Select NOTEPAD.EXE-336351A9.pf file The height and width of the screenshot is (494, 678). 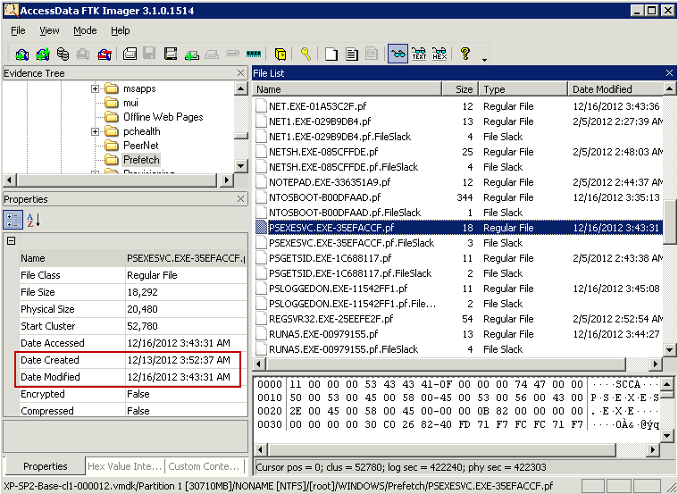pyautogui.click(x=330, y=182)
